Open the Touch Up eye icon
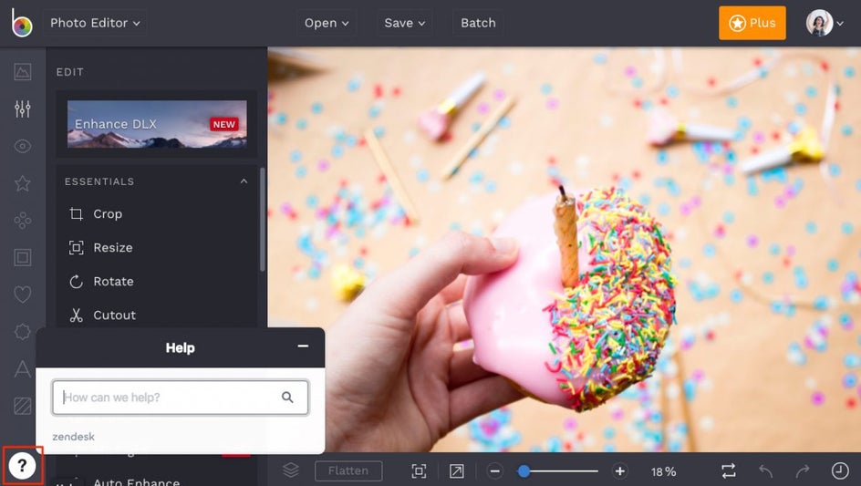 pos(23,146)
